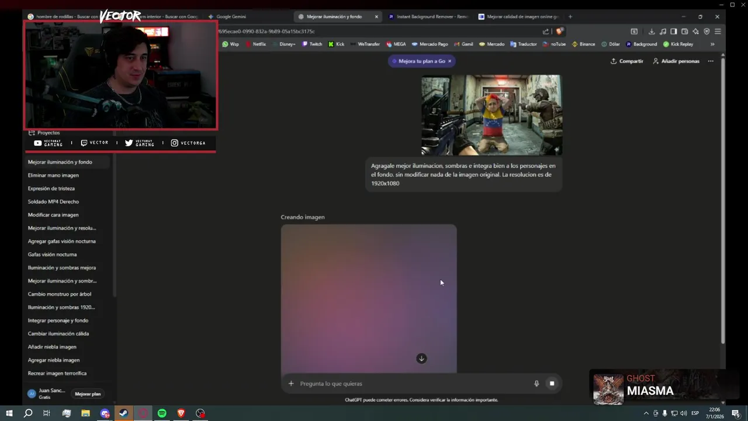Click the 'Añadir personas' button
Viewport: 748px width, 421px height.
click(676, 61)
